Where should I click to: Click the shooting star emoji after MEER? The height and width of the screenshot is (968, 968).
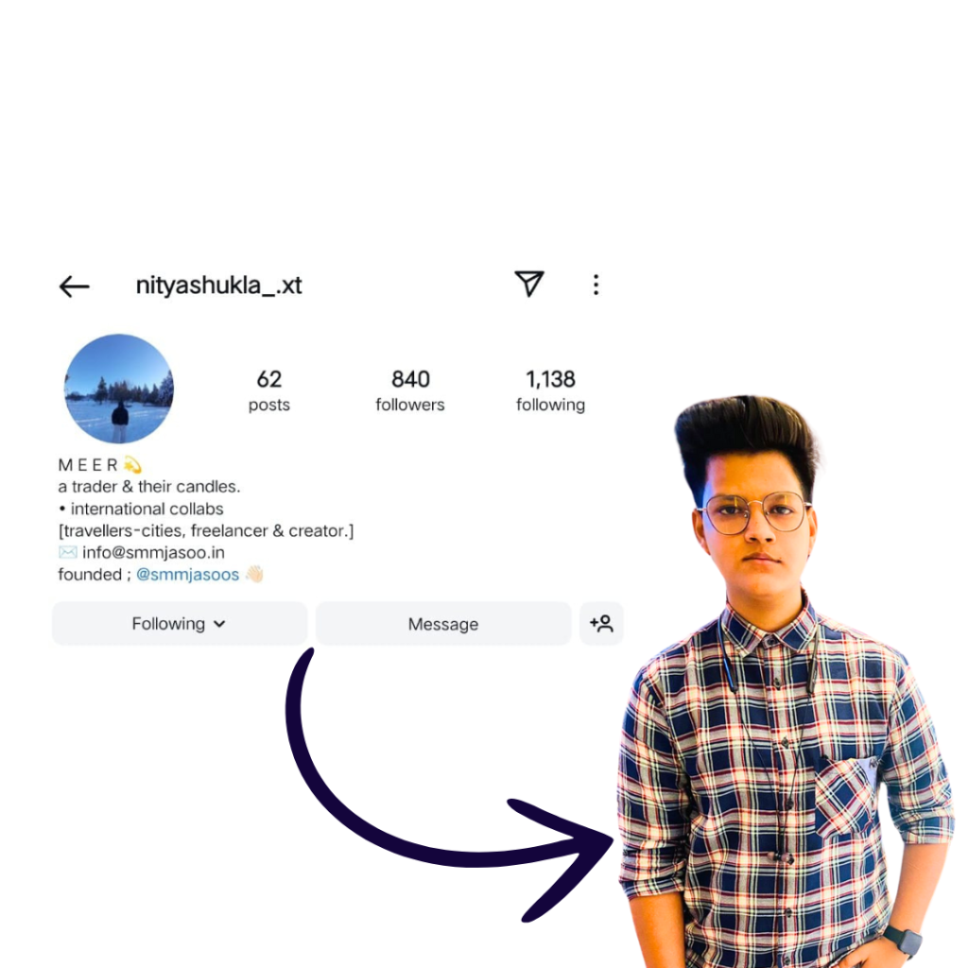(x=132, y=464)
